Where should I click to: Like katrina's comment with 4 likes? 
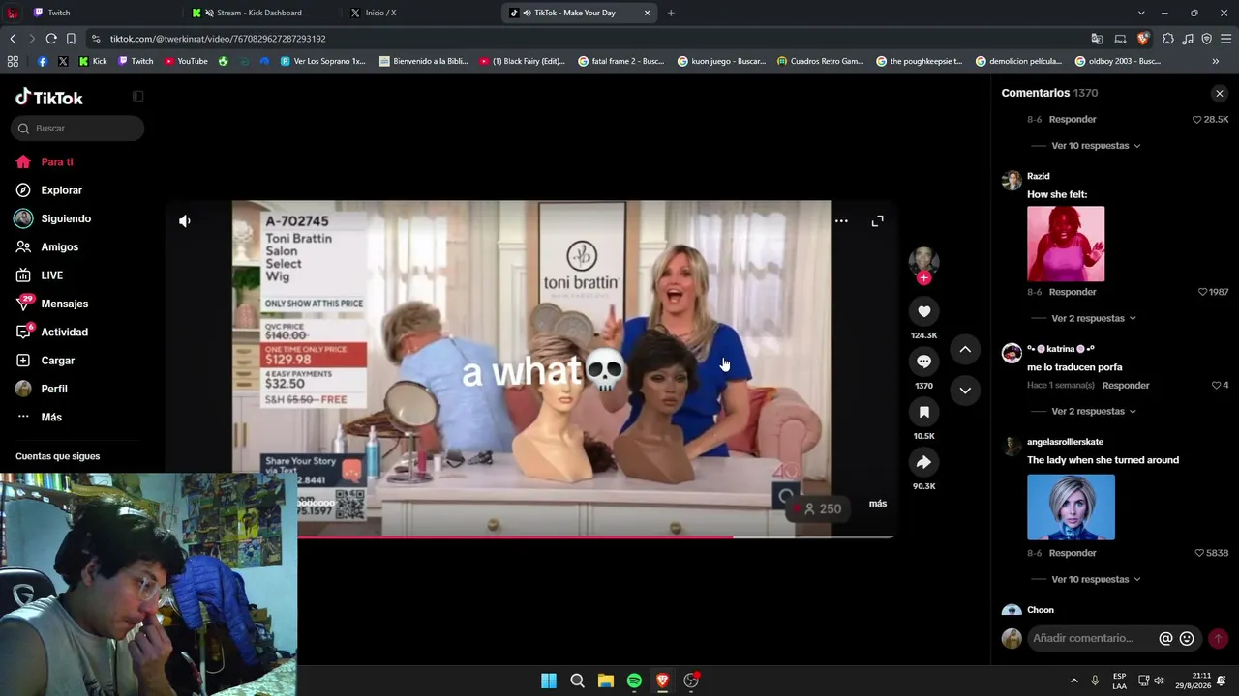[x=1216, y=385]
